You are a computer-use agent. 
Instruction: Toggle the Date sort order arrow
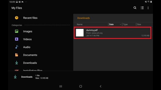pos(120,24)
